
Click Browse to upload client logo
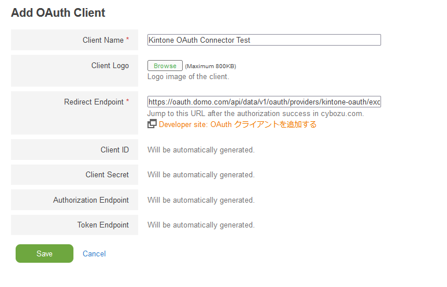coord(165,66)
